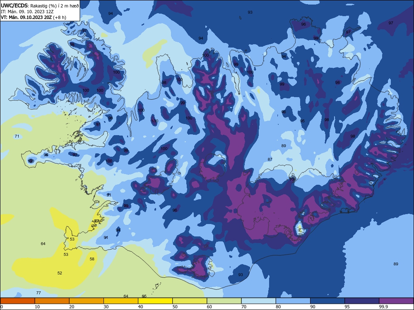
Task: Click the 95–99.9 navy legend swatch
Action: click(362, 301)
